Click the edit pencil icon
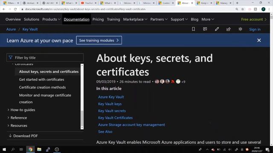The image size is (273, 153). [217, 29]
